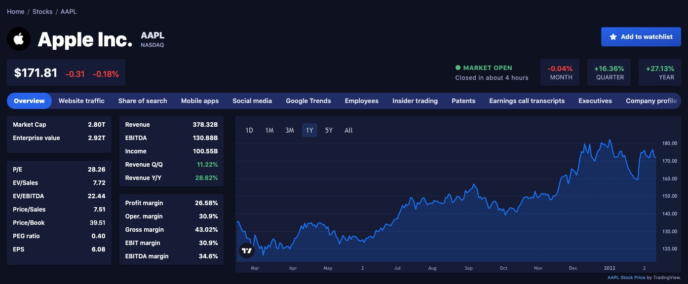Click the EBIT margin label
This screenshot has width=688, height=284.
[143, 243]
